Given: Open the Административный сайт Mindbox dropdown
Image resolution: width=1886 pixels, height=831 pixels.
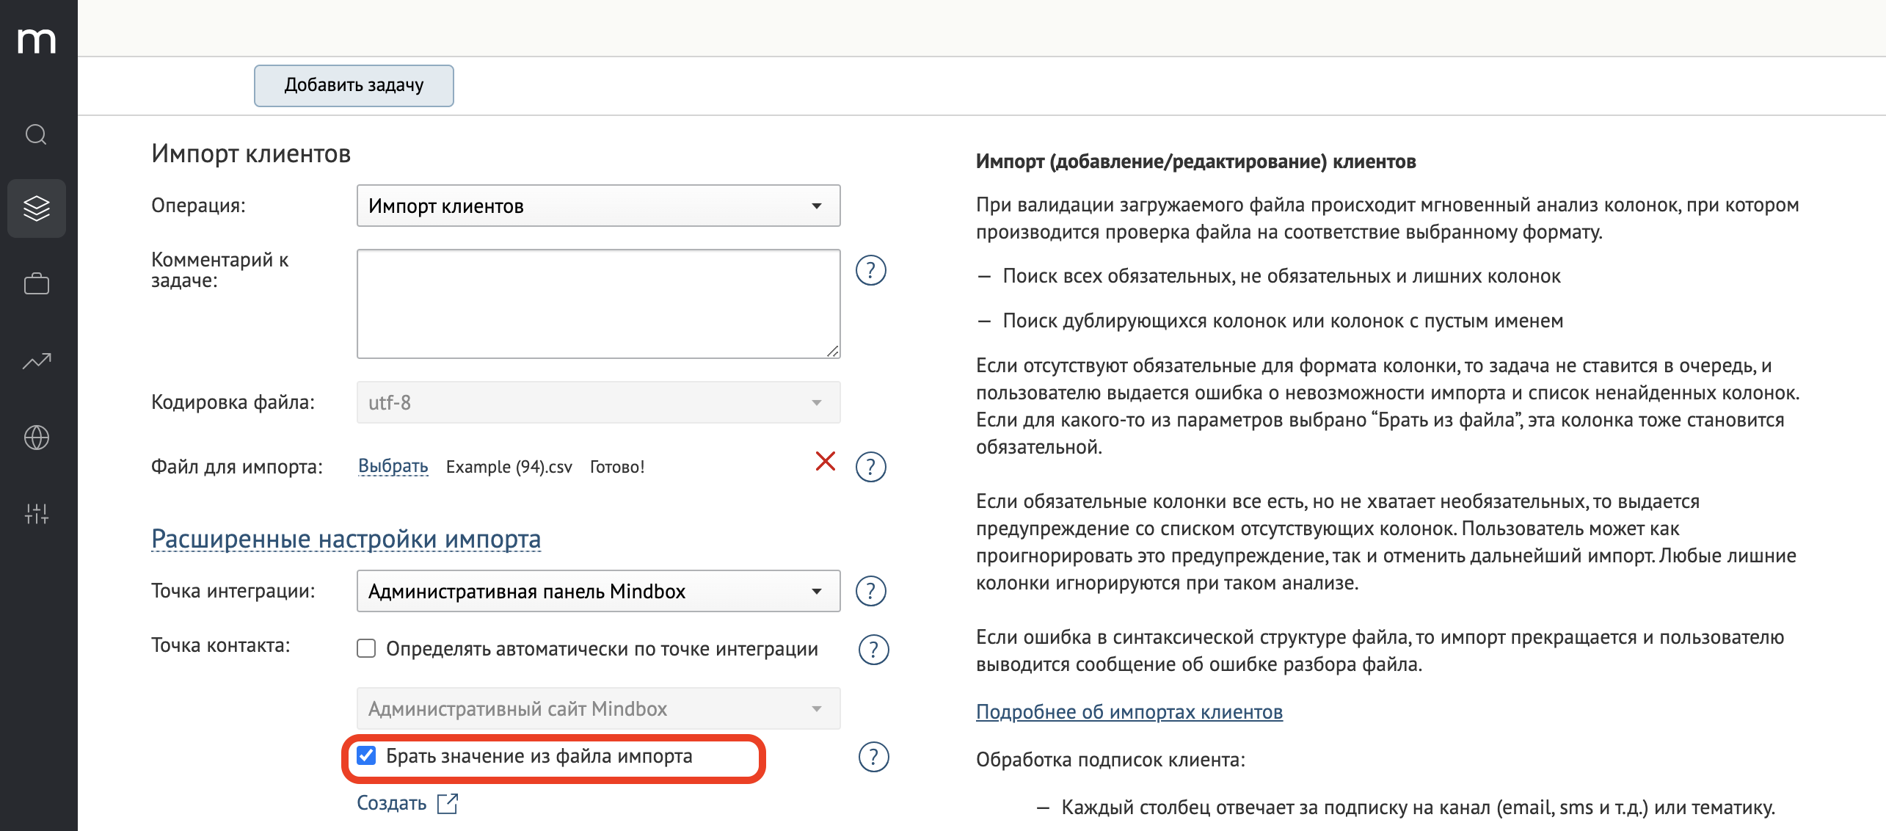Looking at the screenshot, I should coord(598,708).
